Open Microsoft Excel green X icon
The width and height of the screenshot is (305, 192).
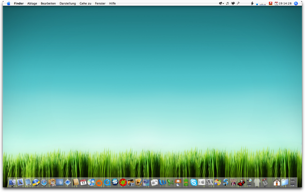tap(170, 183)
